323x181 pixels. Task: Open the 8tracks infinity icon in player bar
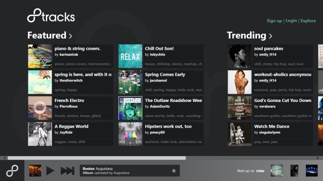tap(12, 171)
